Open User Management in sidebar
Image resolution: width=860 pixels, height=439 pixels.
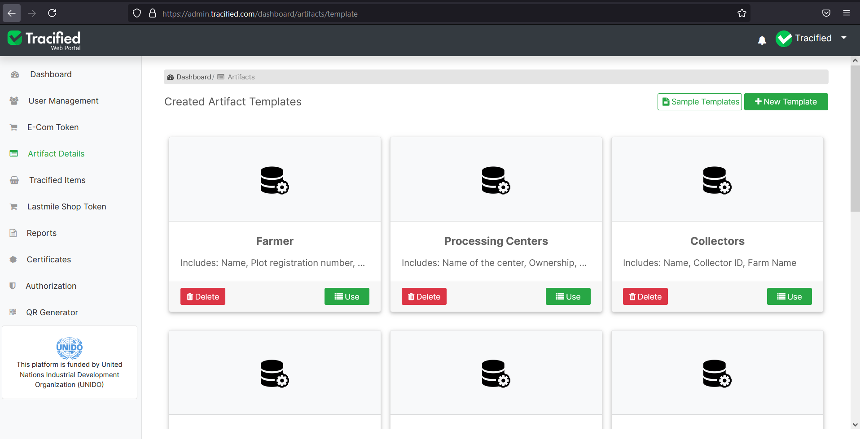tap(63, 101)
